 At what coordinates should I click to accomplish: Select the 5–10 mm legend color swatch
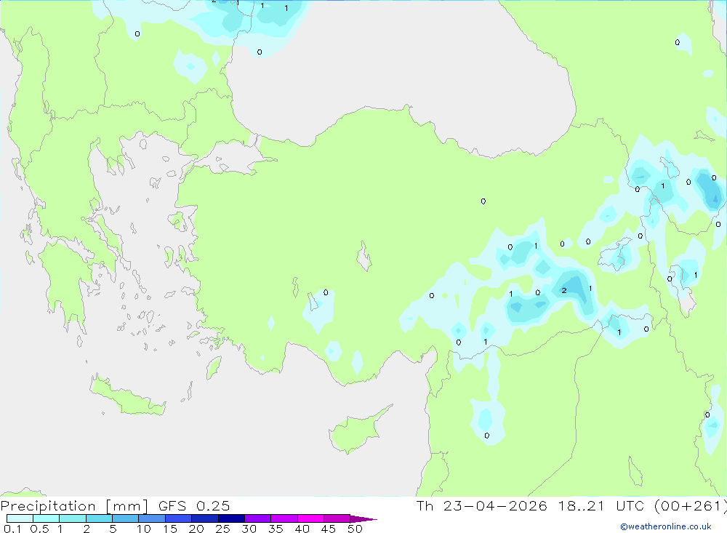(x=125, y=518)
